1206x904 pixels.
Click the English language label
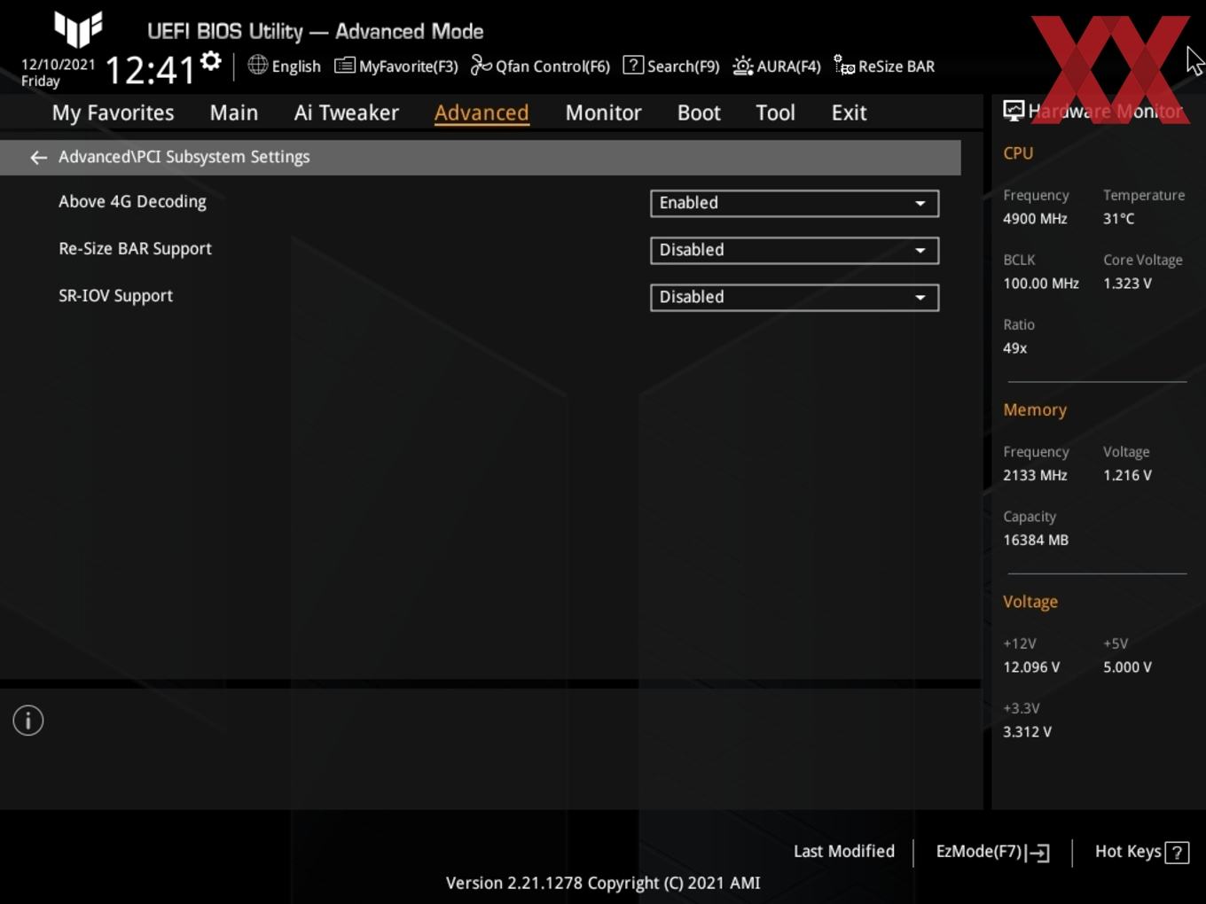click(x=296, y=66)
